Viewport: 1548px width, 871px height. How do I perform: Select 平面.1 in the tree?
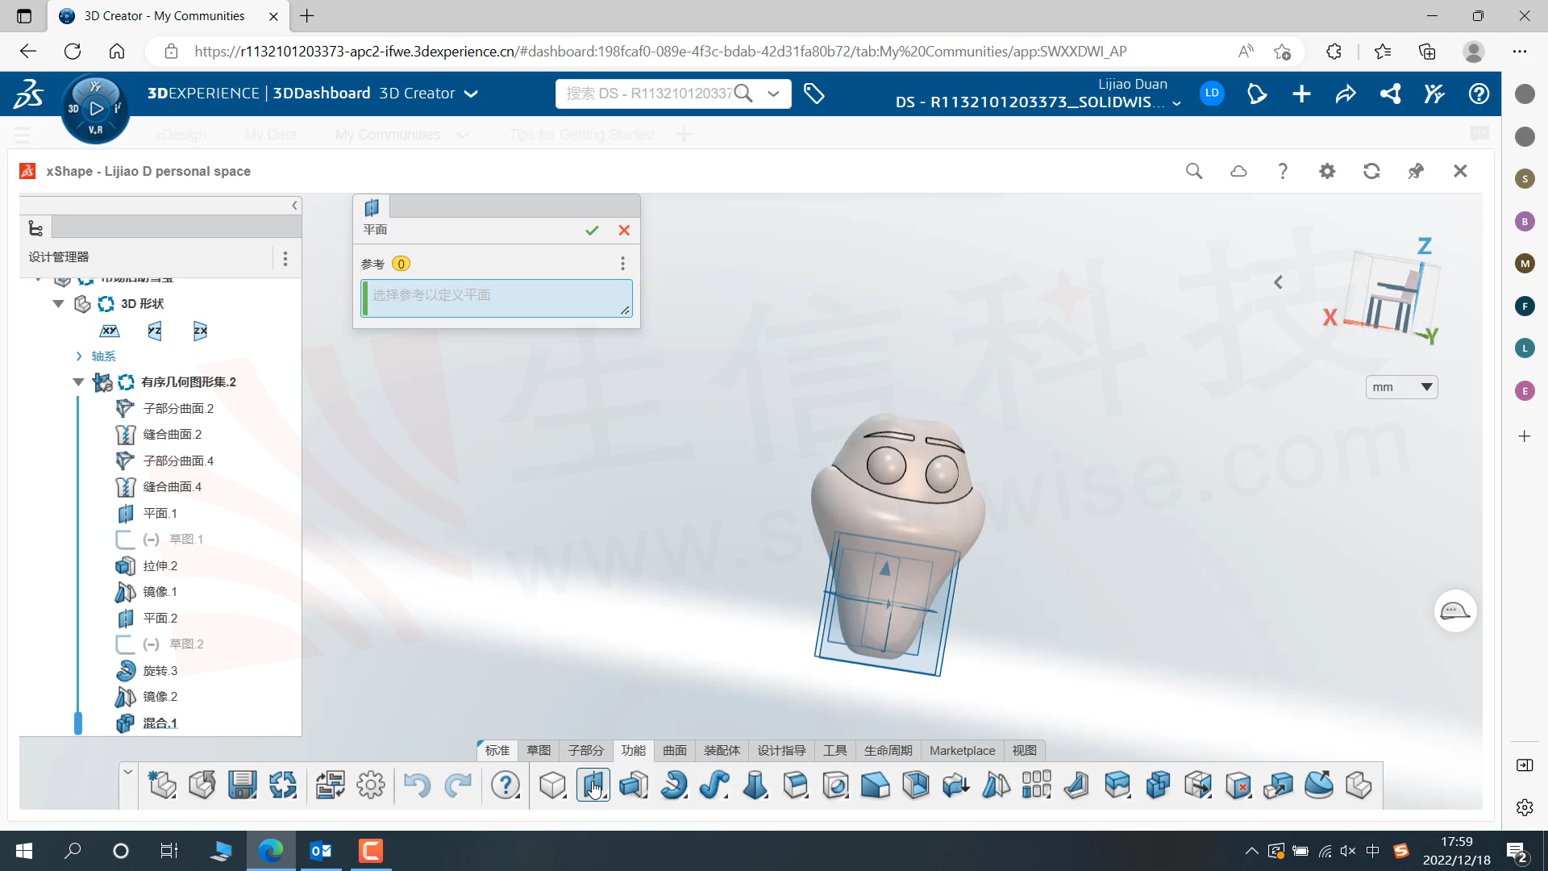click(160, 514)
